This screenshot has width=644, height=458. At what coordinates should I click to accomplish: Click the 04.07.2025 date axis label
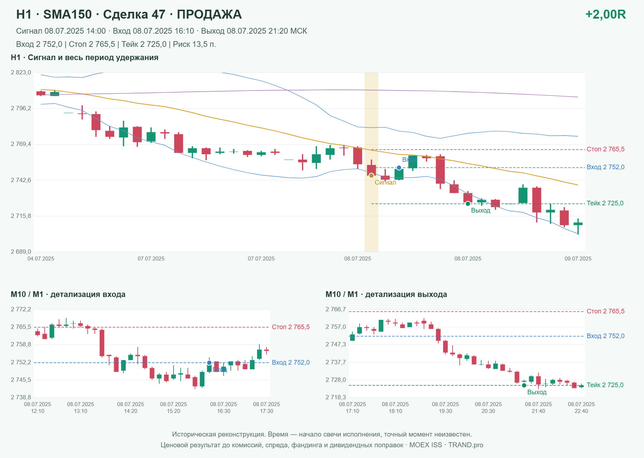[41, 259]
